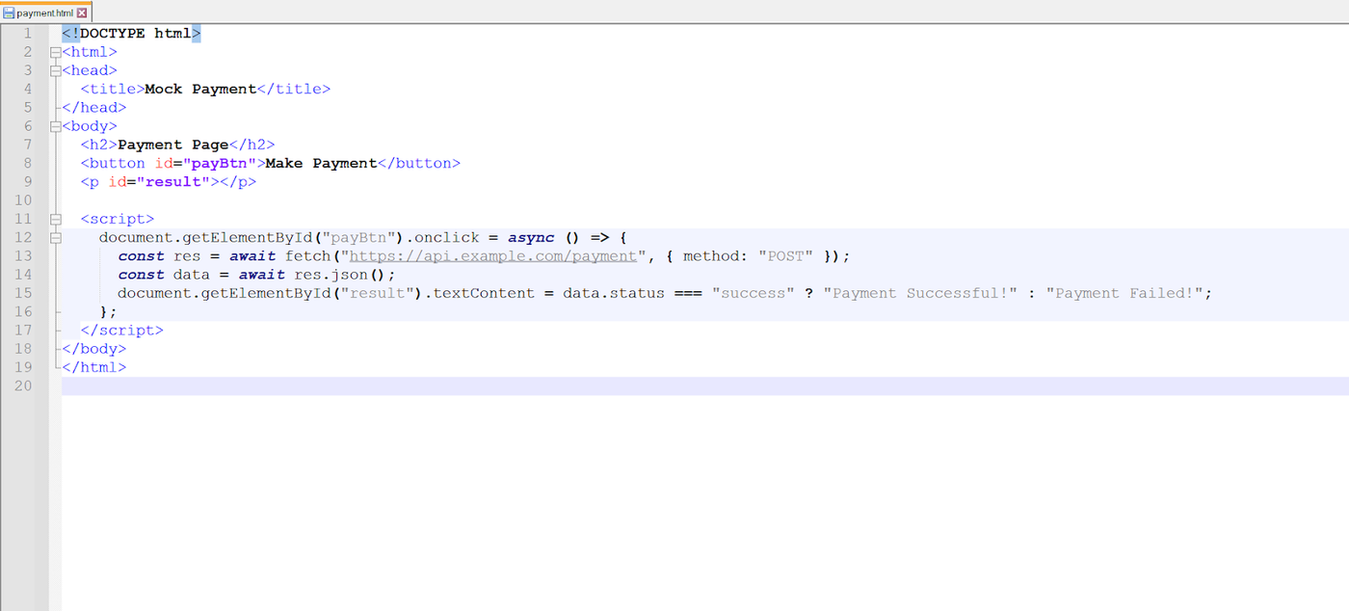This screenshot has height=611, width=1349.
Task: Place cursor in "Payment Page" heading text
Action: pos(172,145)
